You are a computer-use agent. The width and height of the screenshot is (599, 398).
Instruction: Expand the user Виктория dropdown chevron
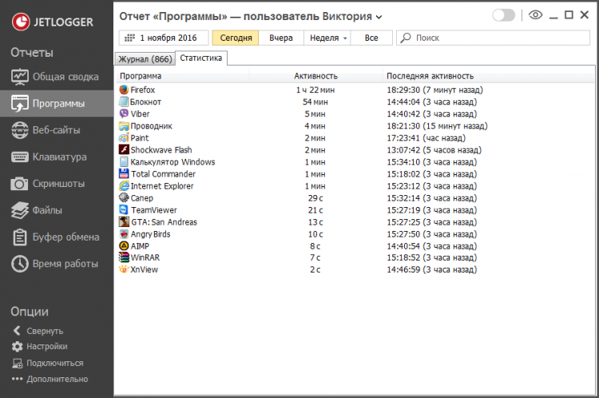(x=379, y=18)
